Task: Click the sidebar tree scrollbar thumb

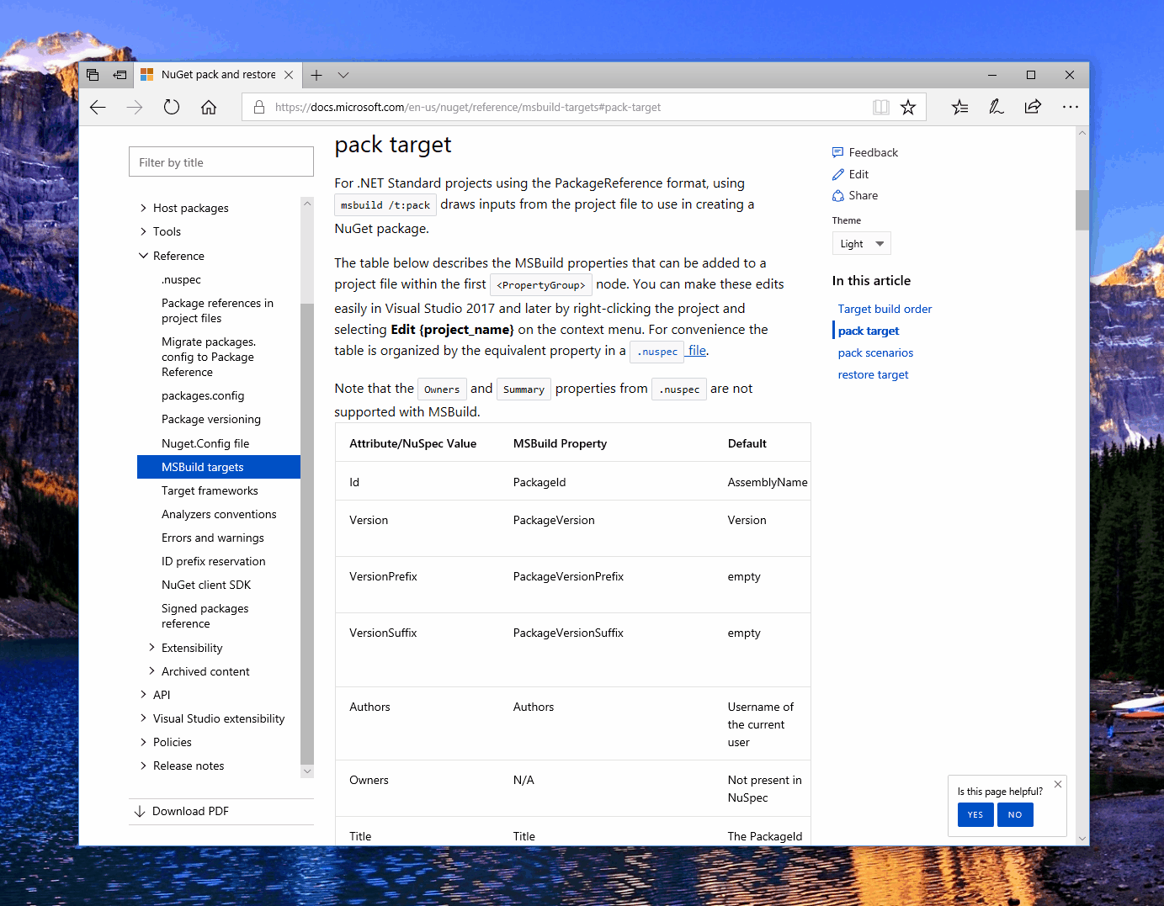Action: click(x=306, y=534)
